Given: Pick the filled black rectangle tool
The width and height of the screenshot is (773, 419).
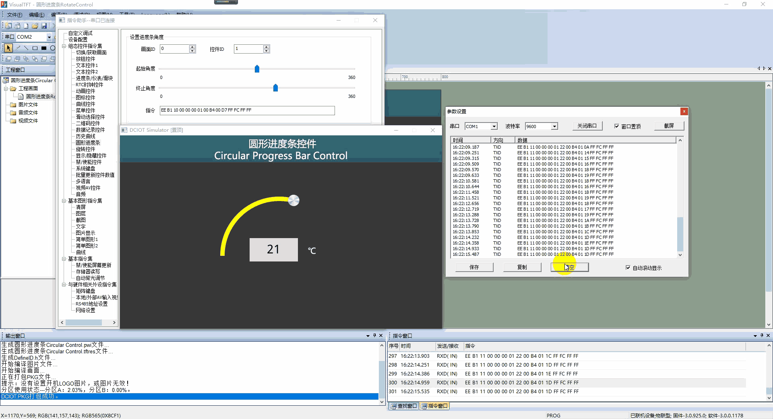Looking at the screenshot, I should coord(44,48).
